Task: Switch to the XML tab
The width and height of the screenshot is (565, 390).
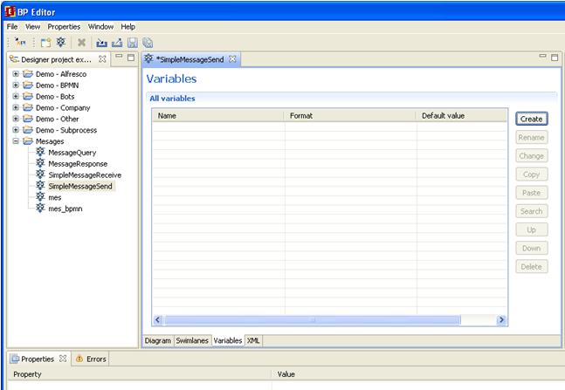Action: coord(253,340)
